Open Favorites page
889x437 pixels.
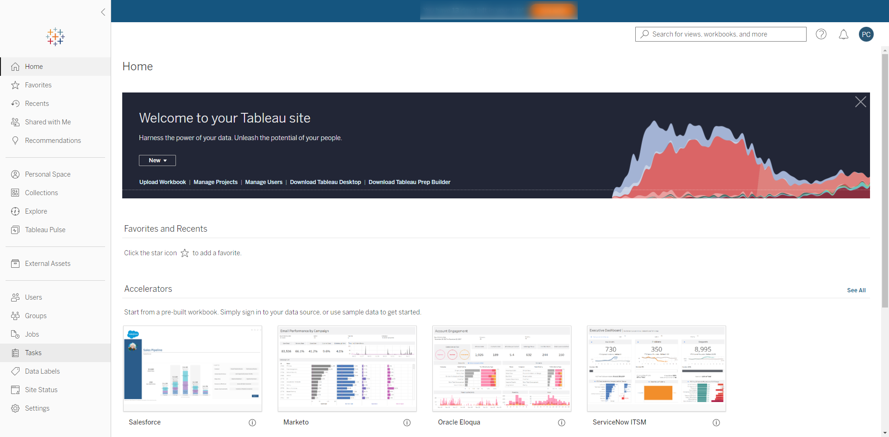(56, 85)
